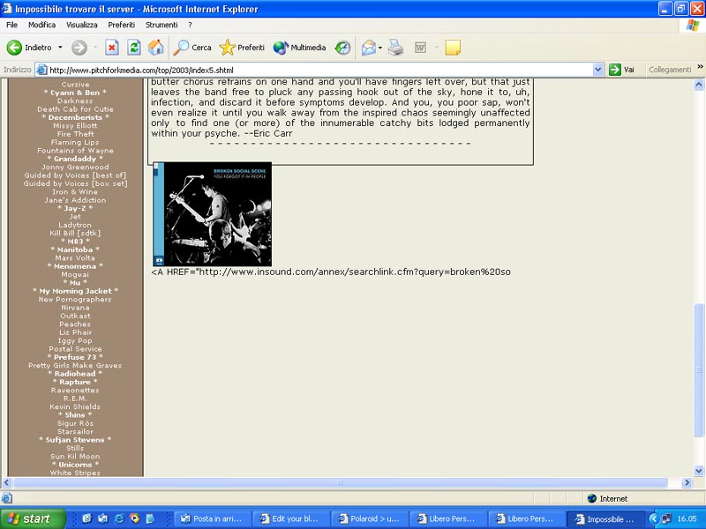
Task: Go back with the Indietro button
Action: click(29, 48)
